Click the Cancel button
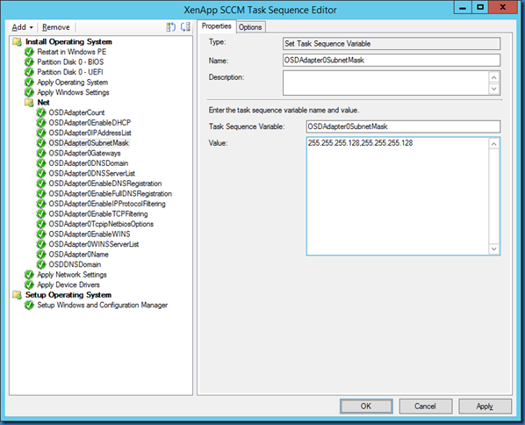 (x=425, y=407)
